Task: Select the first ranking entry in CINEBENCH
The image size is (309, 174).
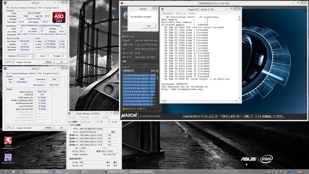Action: point(139,75)
